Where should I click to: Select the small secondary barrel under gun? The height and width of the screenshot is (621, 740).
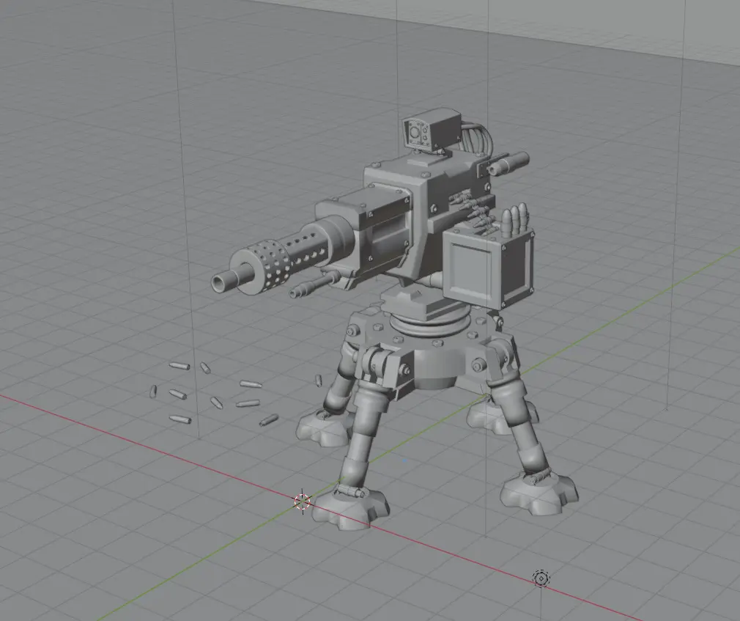[314, 284]
